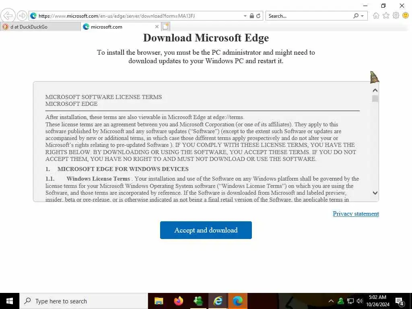The image size is (412, 309).
Task: Open the clock showing 5:02 AM
Action: coord(377,301)
